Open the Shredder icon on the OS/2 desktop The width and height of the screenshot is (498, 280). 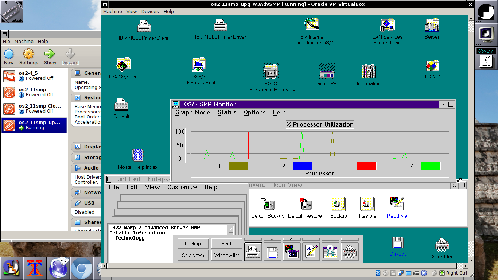(442, 245)
